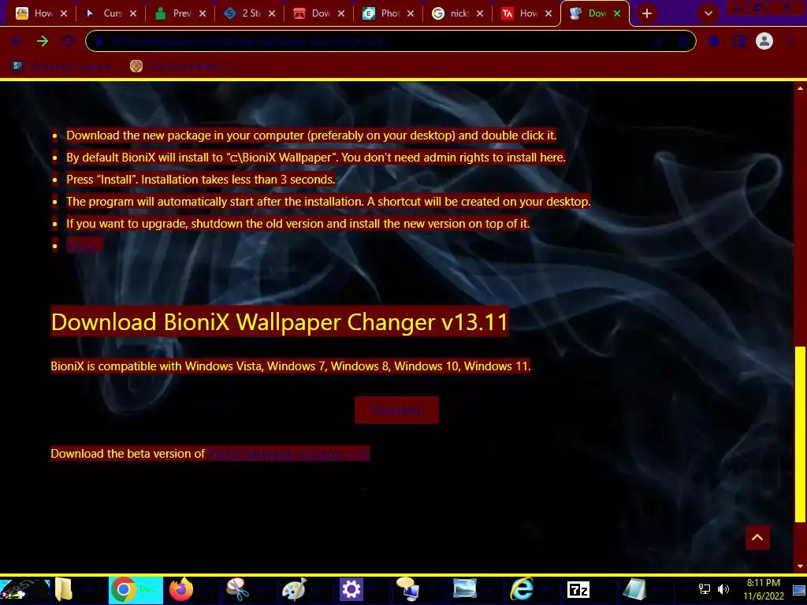Open the photo viewer taskbar icon
The height and width of the screenshot is (605, 807).
tap(464, 590)
